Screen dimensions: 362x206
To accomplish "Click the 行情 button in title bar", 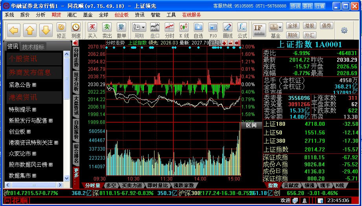I will click(x=320, y=6).
